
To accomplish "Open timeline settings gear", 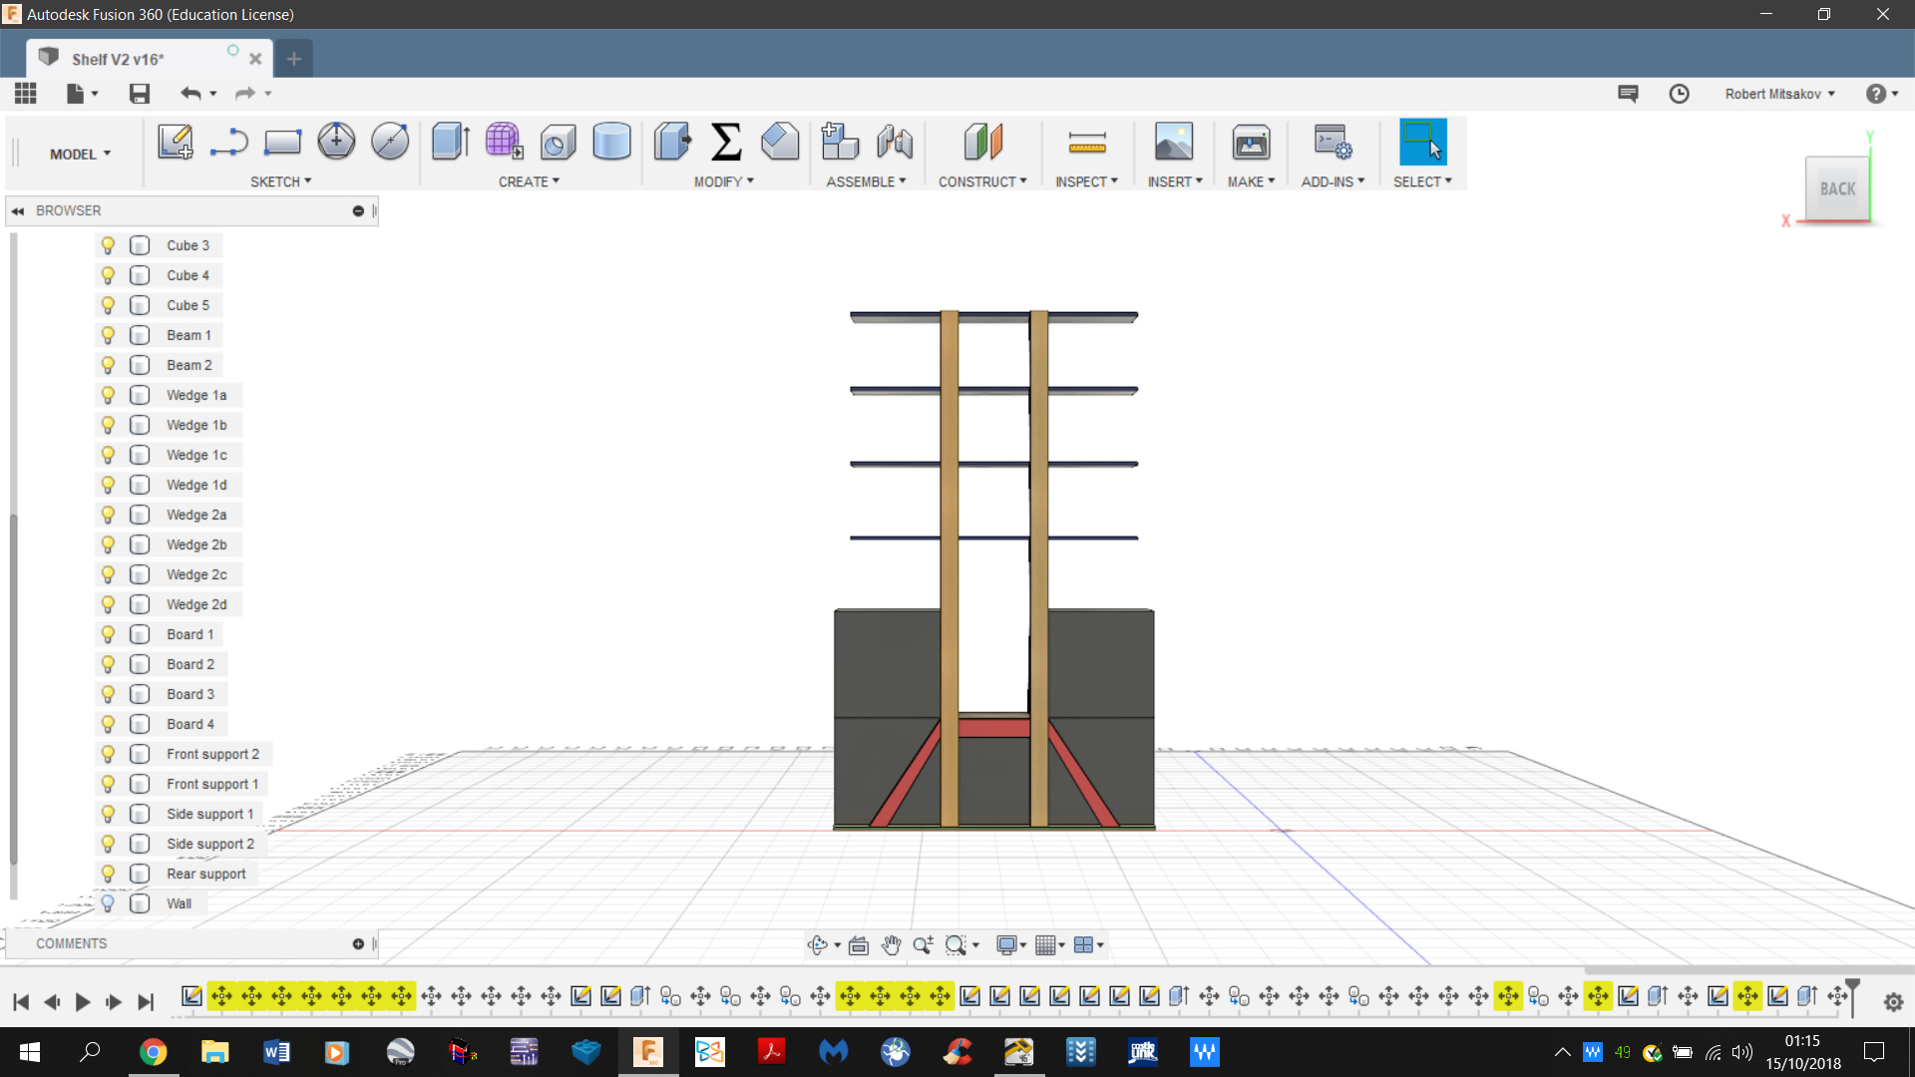I will 1894,1002.
